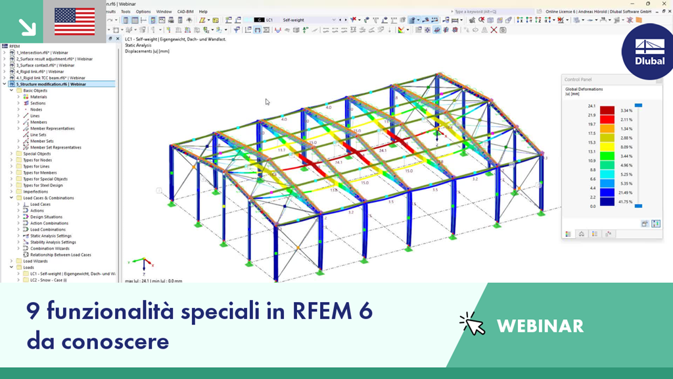
Task: Select 3_Surface contact.rf6 model
Action: pyautogui.click(x=45, y=65)
